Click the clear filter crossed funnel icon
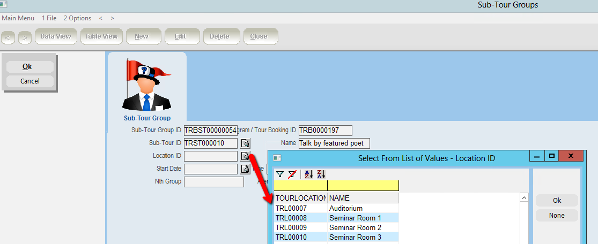Image resolution: width=598 pixels, height=244 pixels. tap(292, 174)
